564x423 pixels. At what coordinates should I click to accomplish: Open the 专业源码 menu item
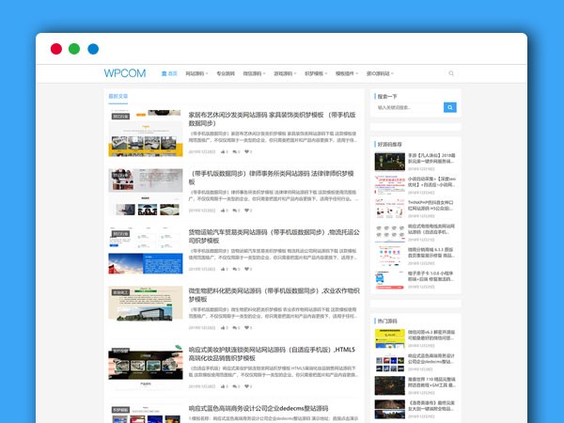(226, 73)
